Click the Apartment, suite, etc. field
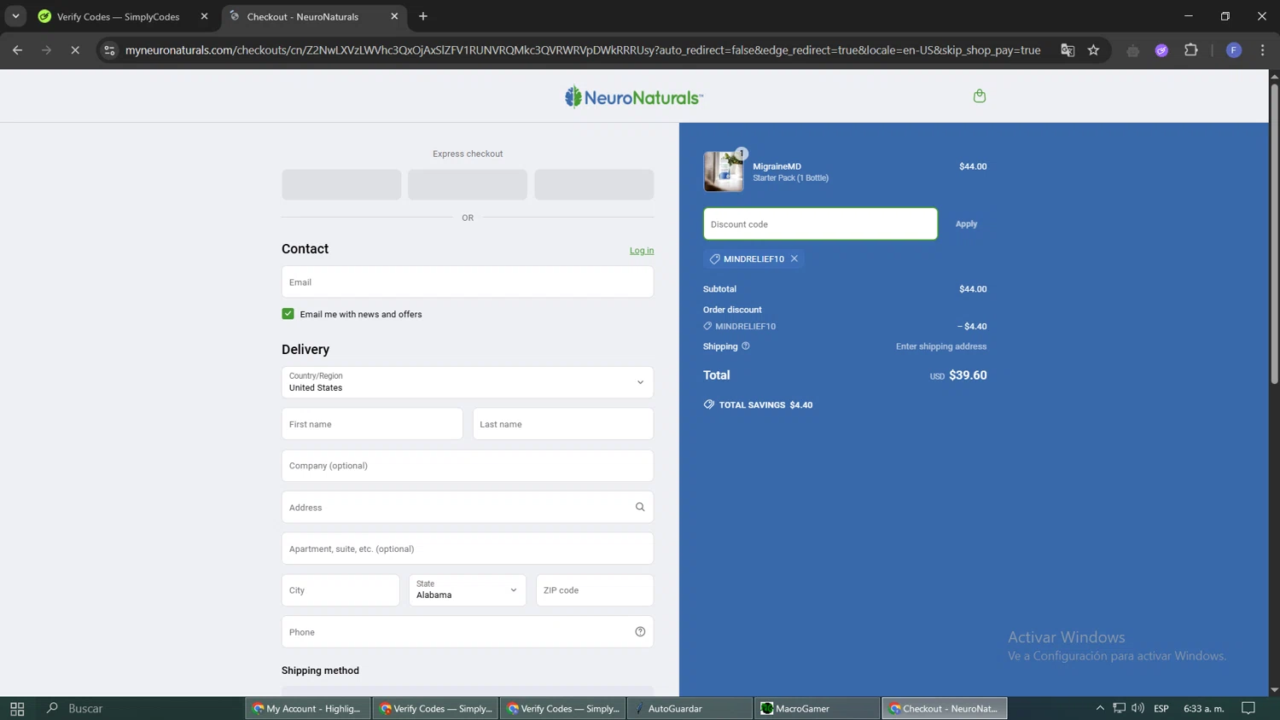 coord(468,549)
